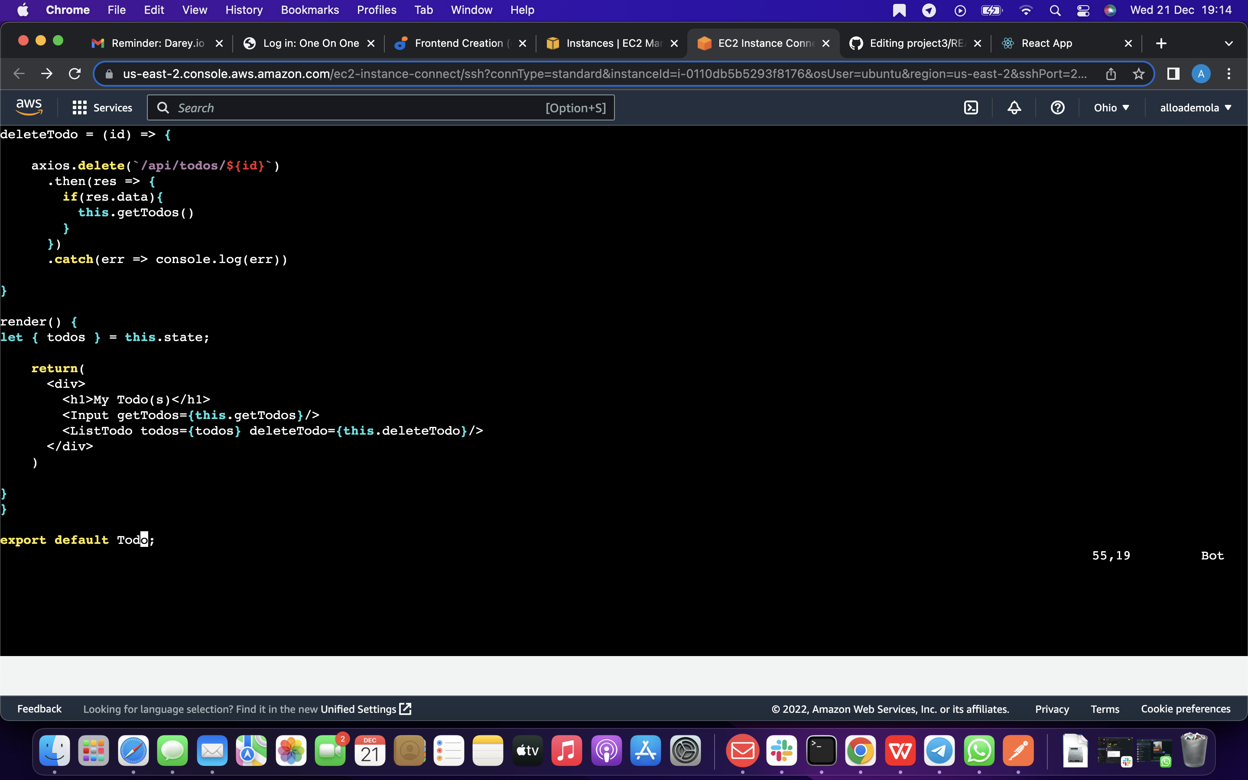
Task: Switch to the React App tab
Action: tap(1048, 43)
